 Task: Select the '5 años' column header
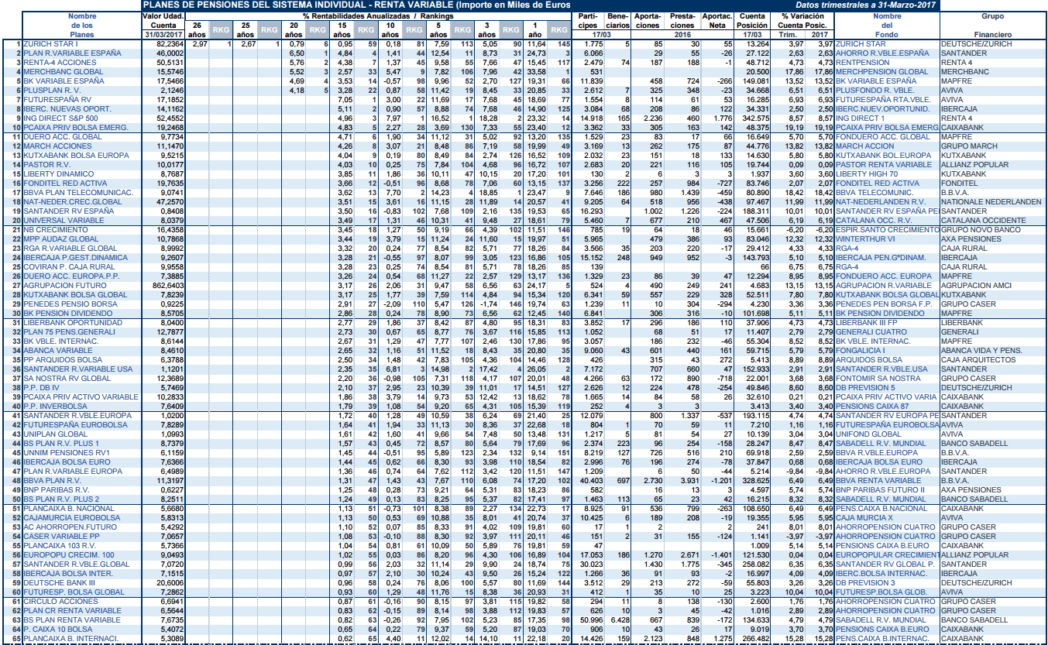438,29
